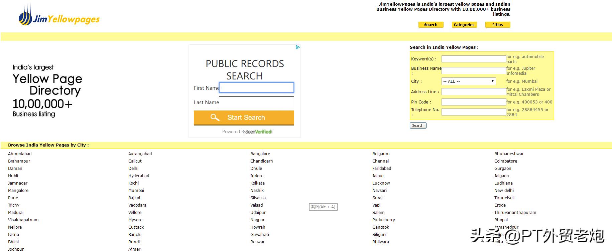Open the Cities menu button

click(x=497, y=25)
